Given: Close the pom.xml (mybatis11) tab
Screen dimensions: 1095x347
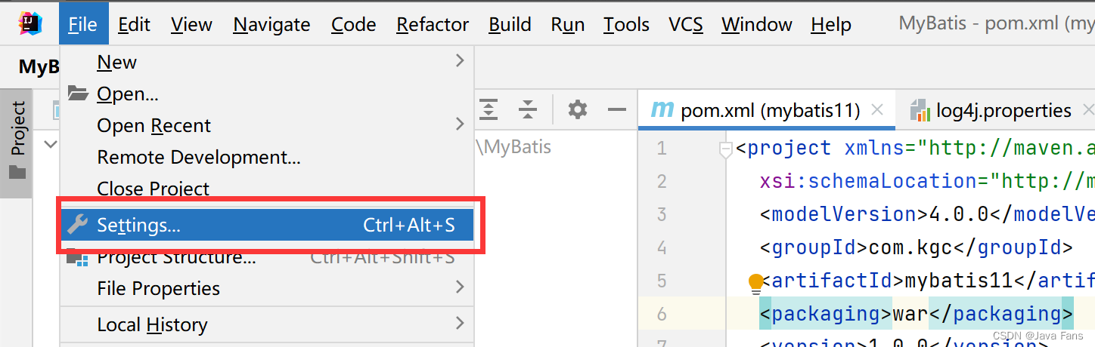Looking at the screenshot, I should coord(877,110).
